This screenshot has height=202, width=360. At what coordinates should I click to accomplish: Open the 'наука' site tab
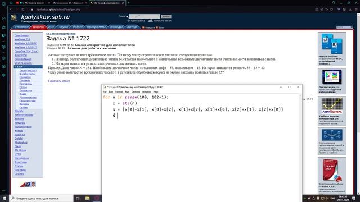point(63,27)
